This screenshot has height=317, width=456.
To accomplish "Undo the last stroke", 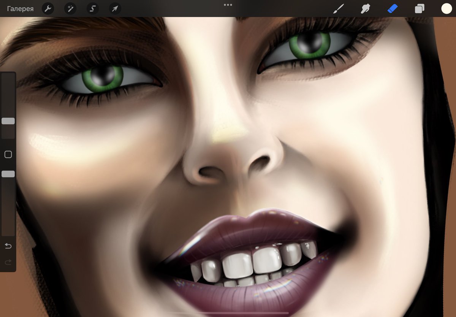I will [8, 246].
